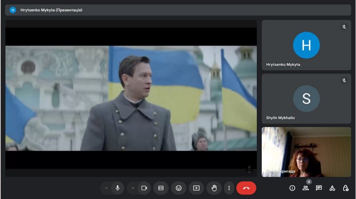This screenshot has width=356, height=199.
Task: Click the presented video of man in coat
Action: coord(131,98)
